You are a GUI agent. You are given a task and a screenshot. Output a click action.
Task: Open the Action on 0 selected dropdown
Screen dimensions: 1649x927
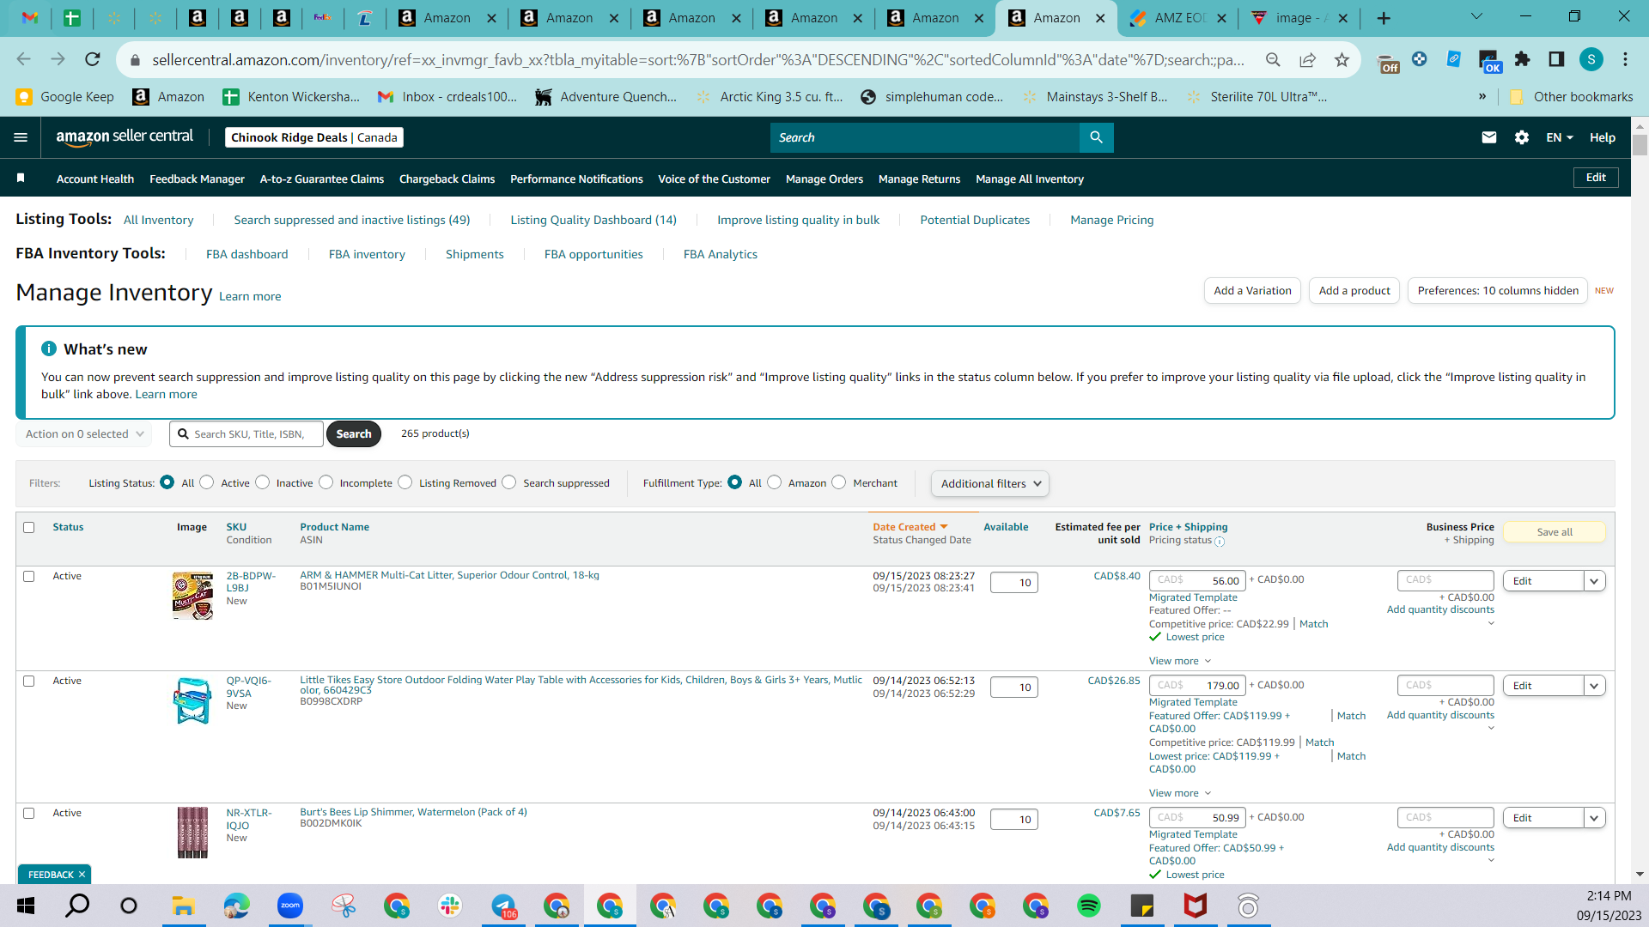[84, 434]
